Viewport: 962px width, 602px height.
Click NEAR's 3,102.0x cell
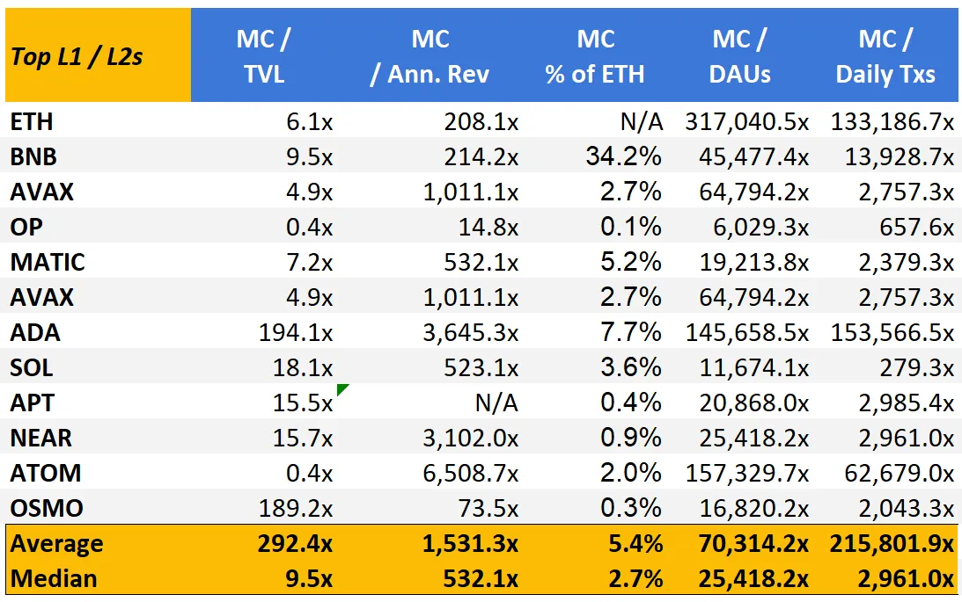pos(471,438)
